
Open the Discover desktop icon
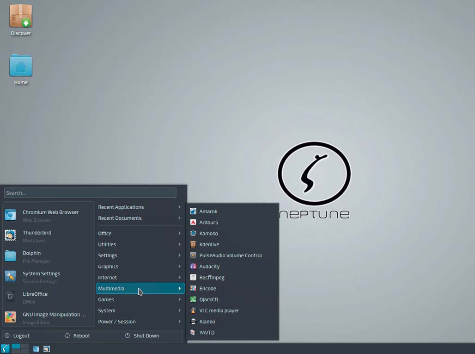[x=21, y=20]
